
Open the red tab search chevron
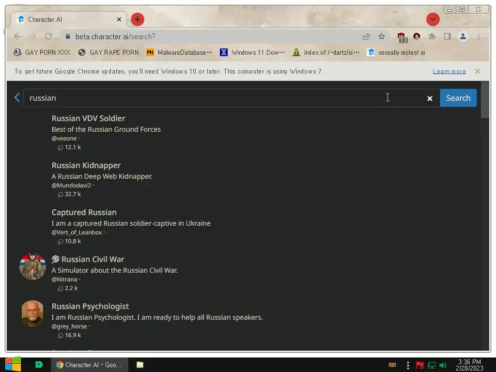tap(433, 19)
